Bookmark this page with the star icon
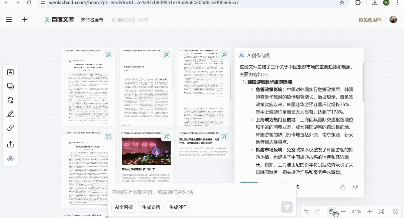Viewport: 404px width, 218px height. [342, 2]
